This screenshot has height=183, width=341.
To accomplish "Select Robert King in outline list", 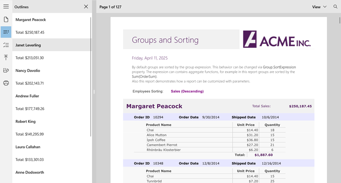I will [26, 121].
